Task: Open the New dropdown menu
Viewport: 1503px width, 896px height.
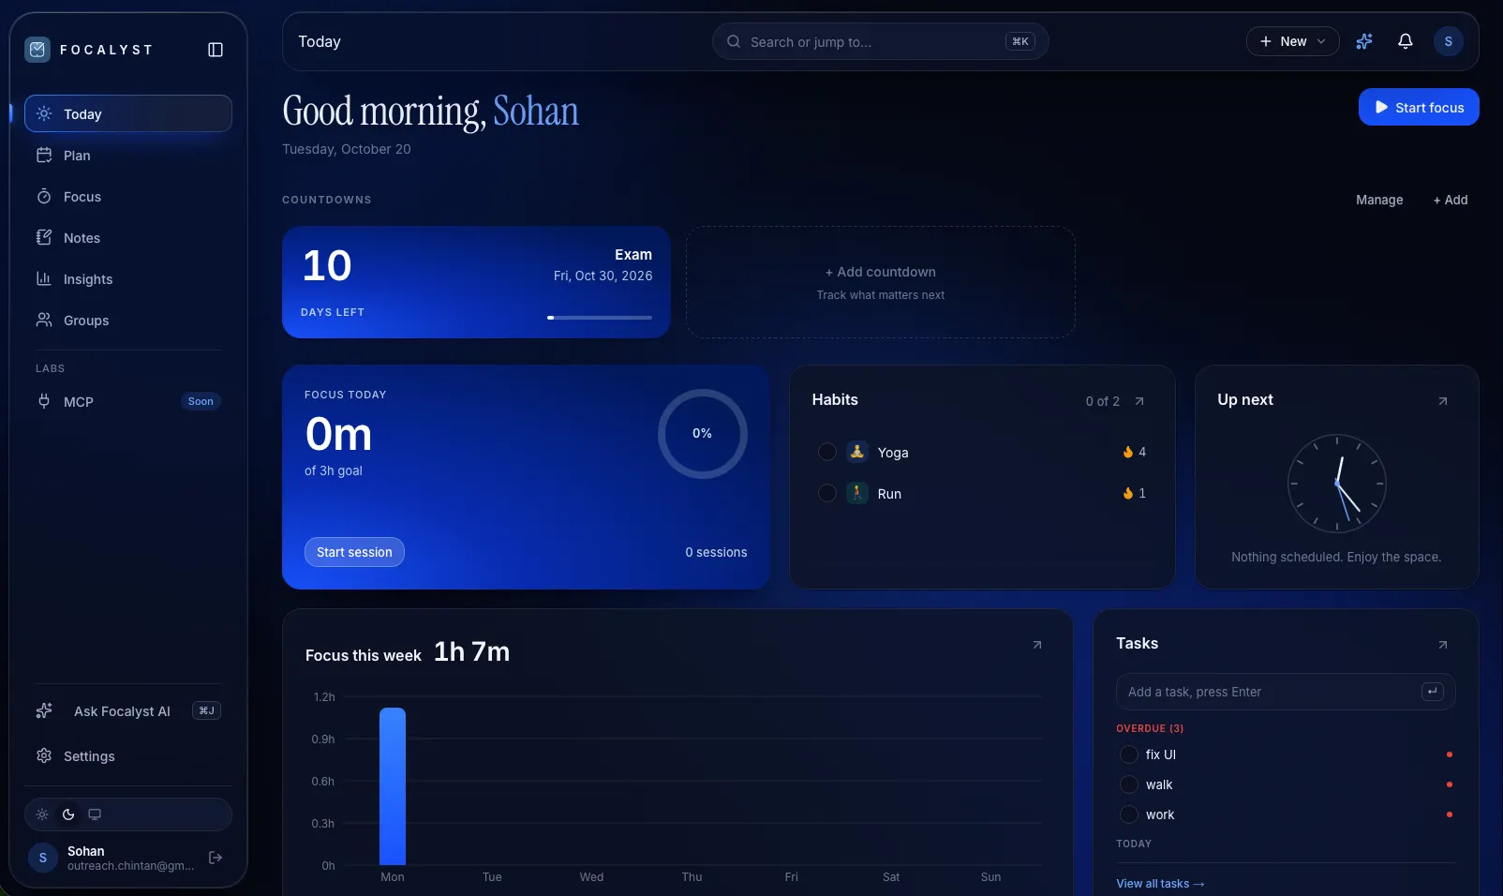Action: click(x=1293, y=41)
